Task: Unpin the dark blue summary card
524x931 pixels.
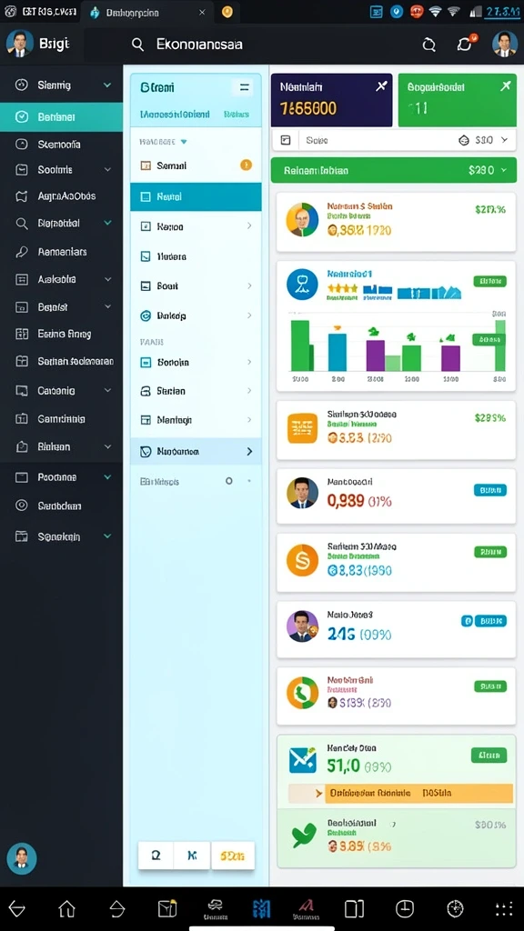Action: point(381,86)
